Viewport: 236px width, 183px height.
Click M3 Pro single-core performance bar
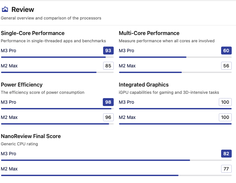[54, 57]
